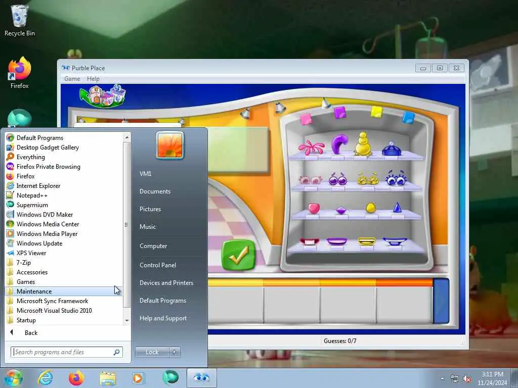Choose the pink eyes feature
The width and height of the screenshot is (518, 388).
click(x=310, y=180)
